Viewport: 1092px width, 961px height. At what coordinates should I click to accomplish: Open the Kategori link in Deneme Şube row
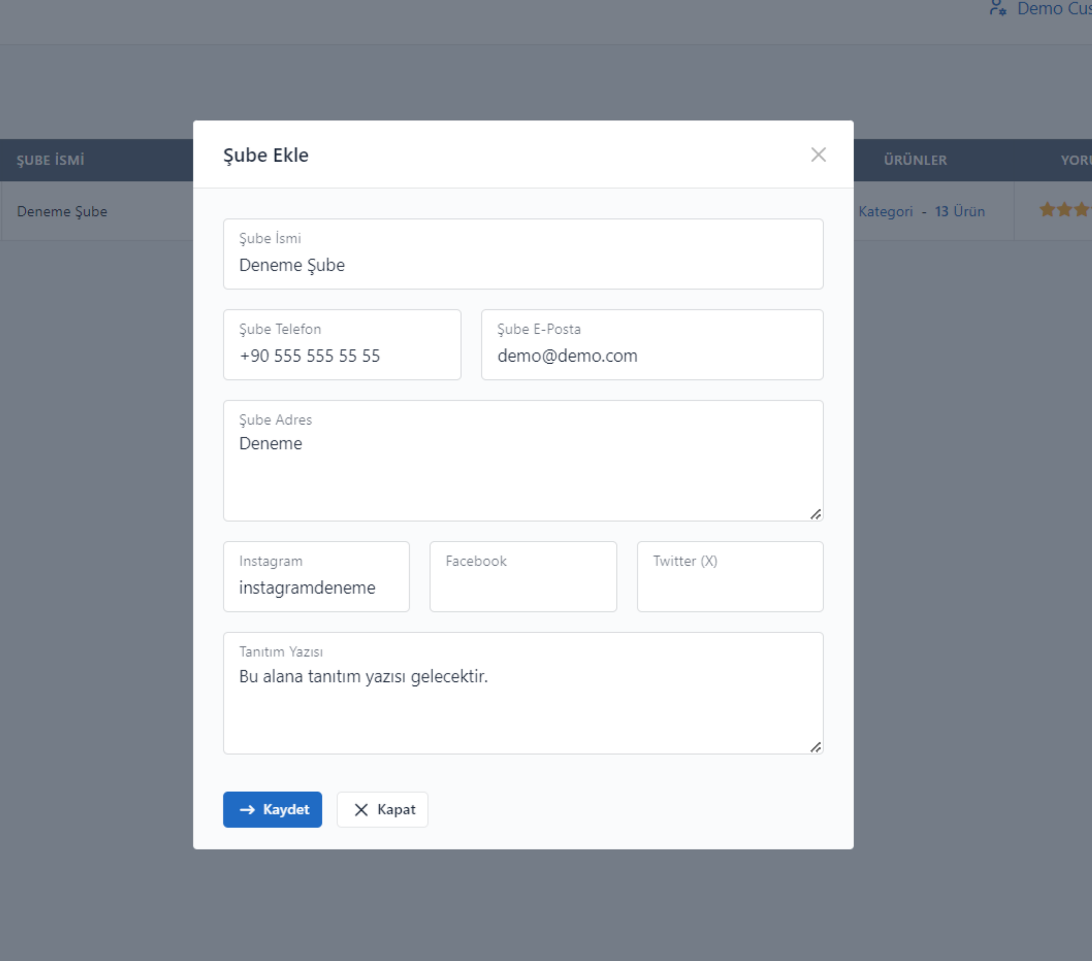tap(885, 212)
